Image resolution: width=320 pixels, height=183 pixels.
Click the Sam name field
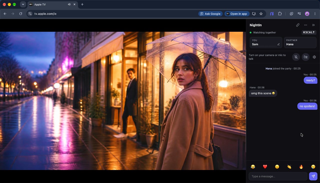pyautogui.click(x=266, y=42)
